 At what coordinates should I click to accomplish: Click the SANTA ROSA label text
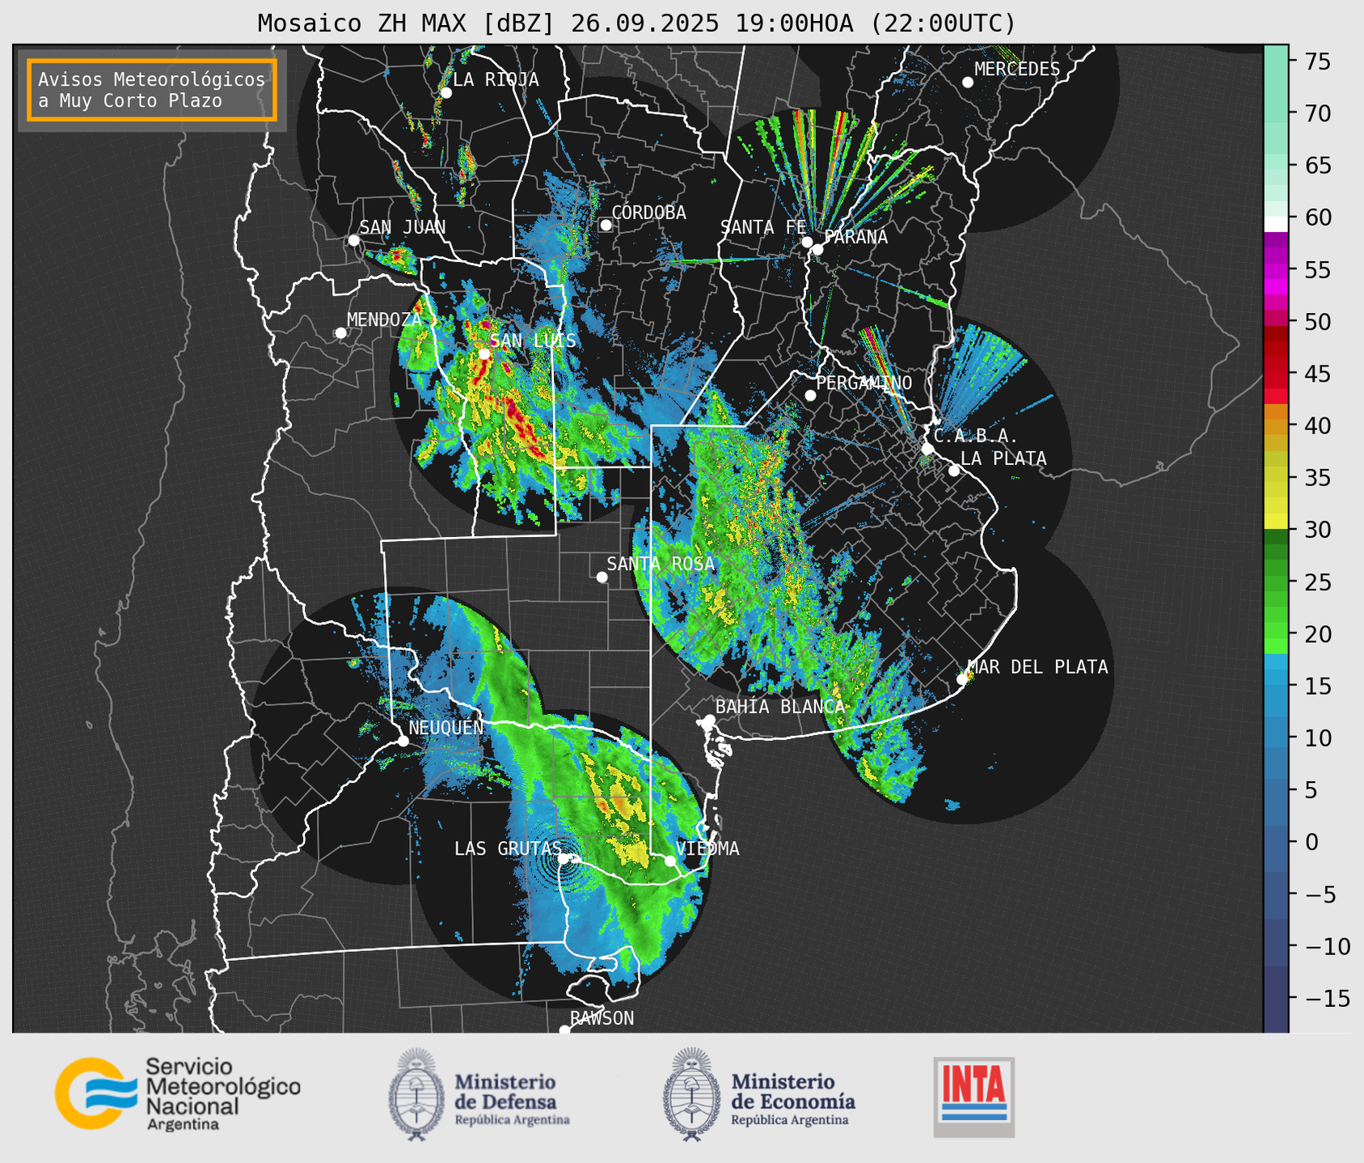click(x=661, y=563)
